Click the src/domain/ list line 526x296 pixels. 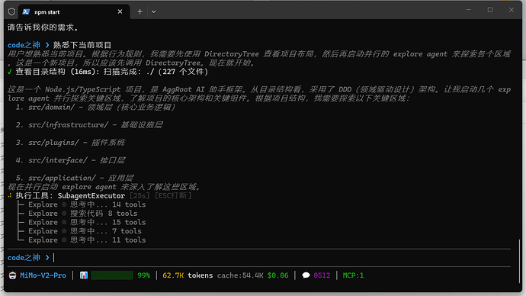[95, 108]
